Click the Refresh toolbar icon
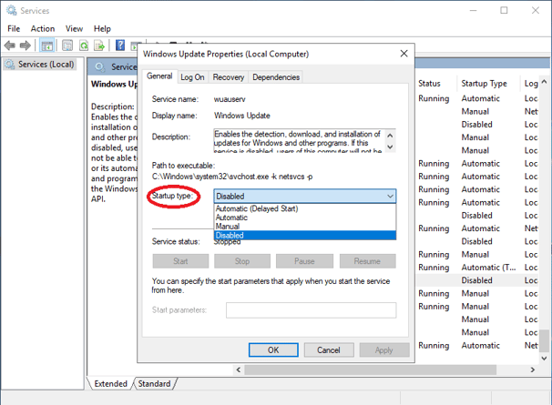This screenshot has height=405, width=552. click(84, 46)
